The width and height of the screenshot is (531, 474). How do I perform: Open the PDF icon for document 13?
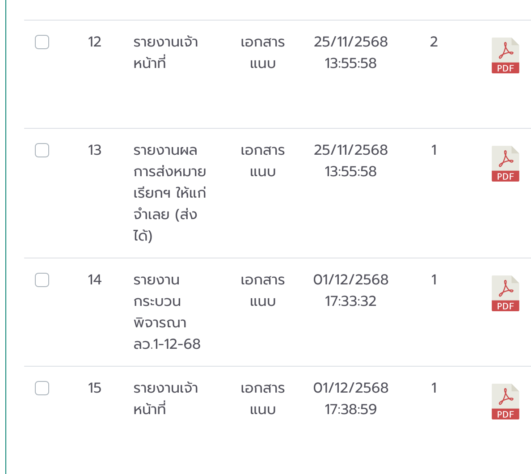click(x=505, y=164)
